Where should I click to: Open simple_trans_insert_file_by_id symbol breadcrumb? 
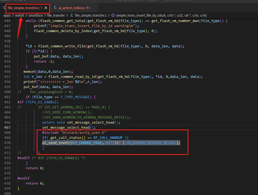161,16
